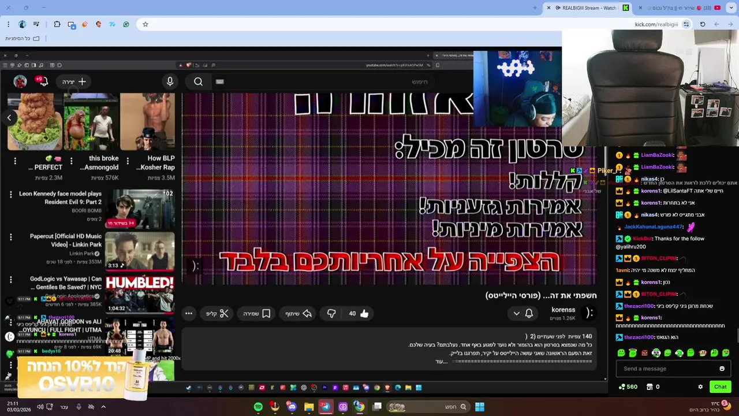The height and width of the screenshot is (416, 739).
Task: Click the green Chat send button
Action: [721, 387]
